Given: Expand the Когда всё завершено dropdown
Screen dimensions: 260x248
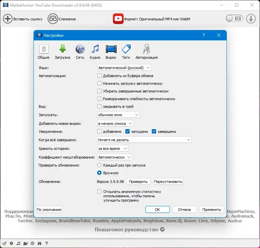Looking at the screenshot, I should 144,140.
